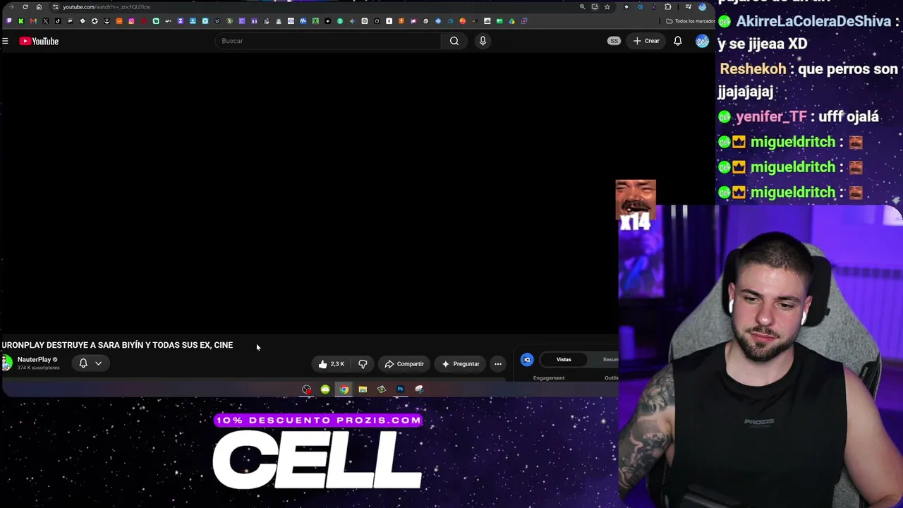
Task: Start voice search with the microphone
Action: tap(483, 41)
